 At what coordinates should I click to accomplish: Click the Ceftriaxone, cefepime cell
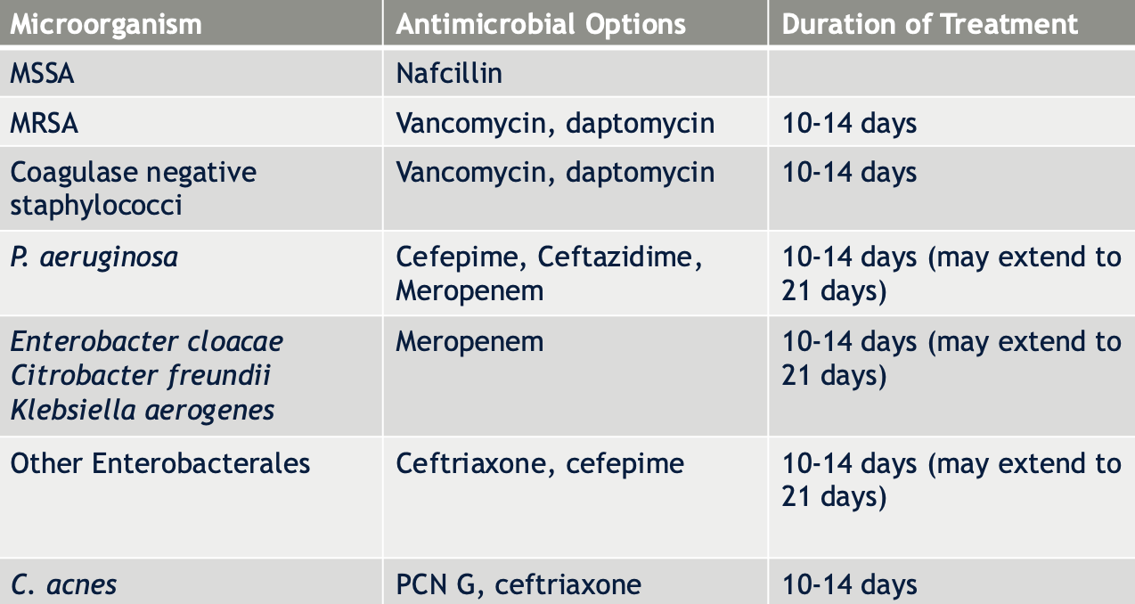pyautogui.click(x=576, y=497)
